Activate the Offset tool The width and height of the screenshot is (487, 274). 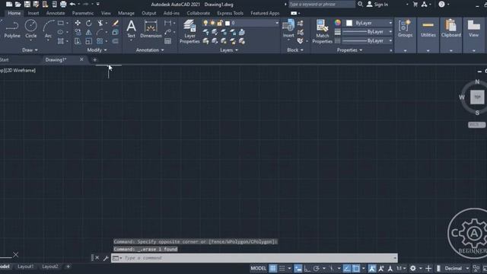point(115,41)
